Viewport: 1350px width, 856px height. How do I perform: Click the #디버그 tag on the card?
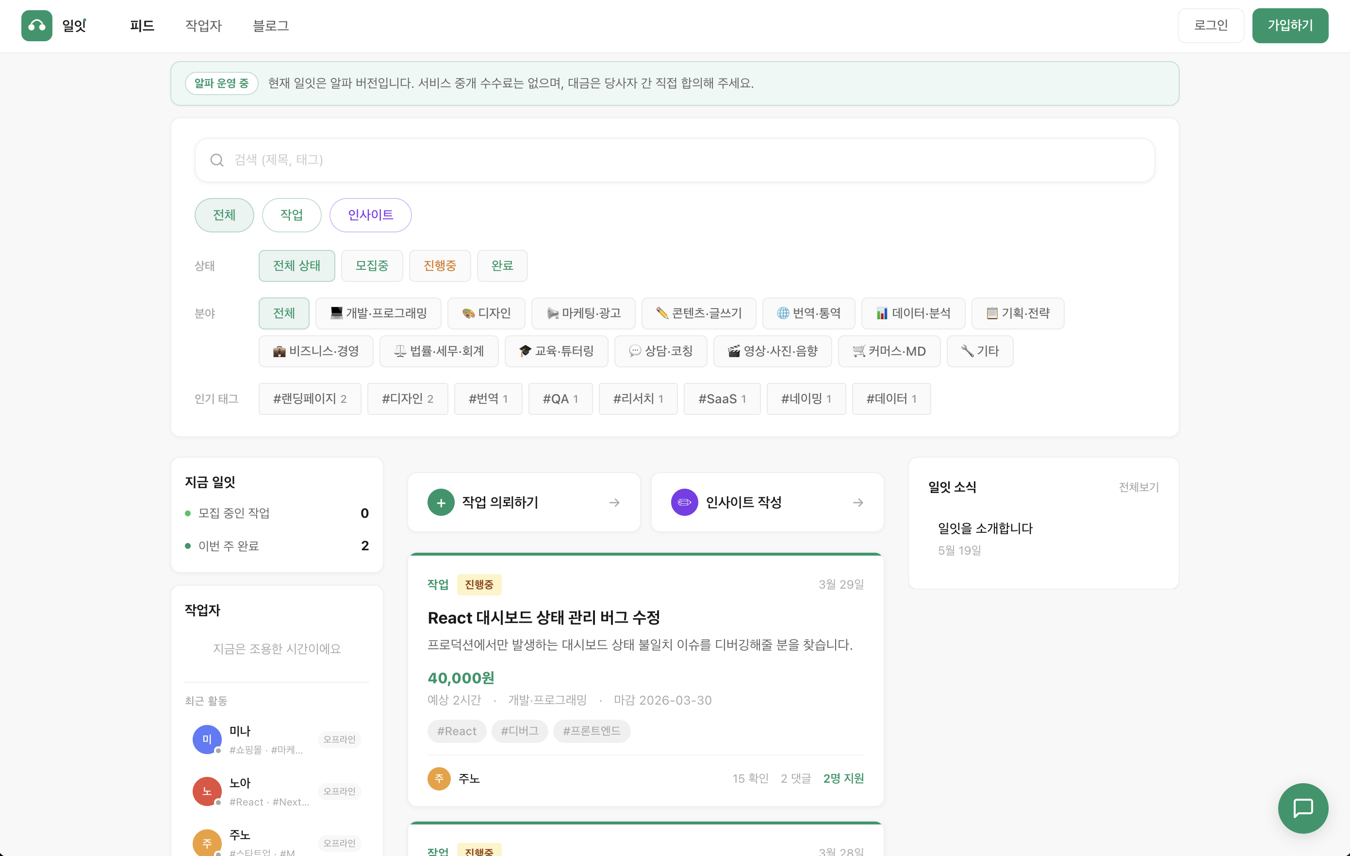click(x=520, y=732)
